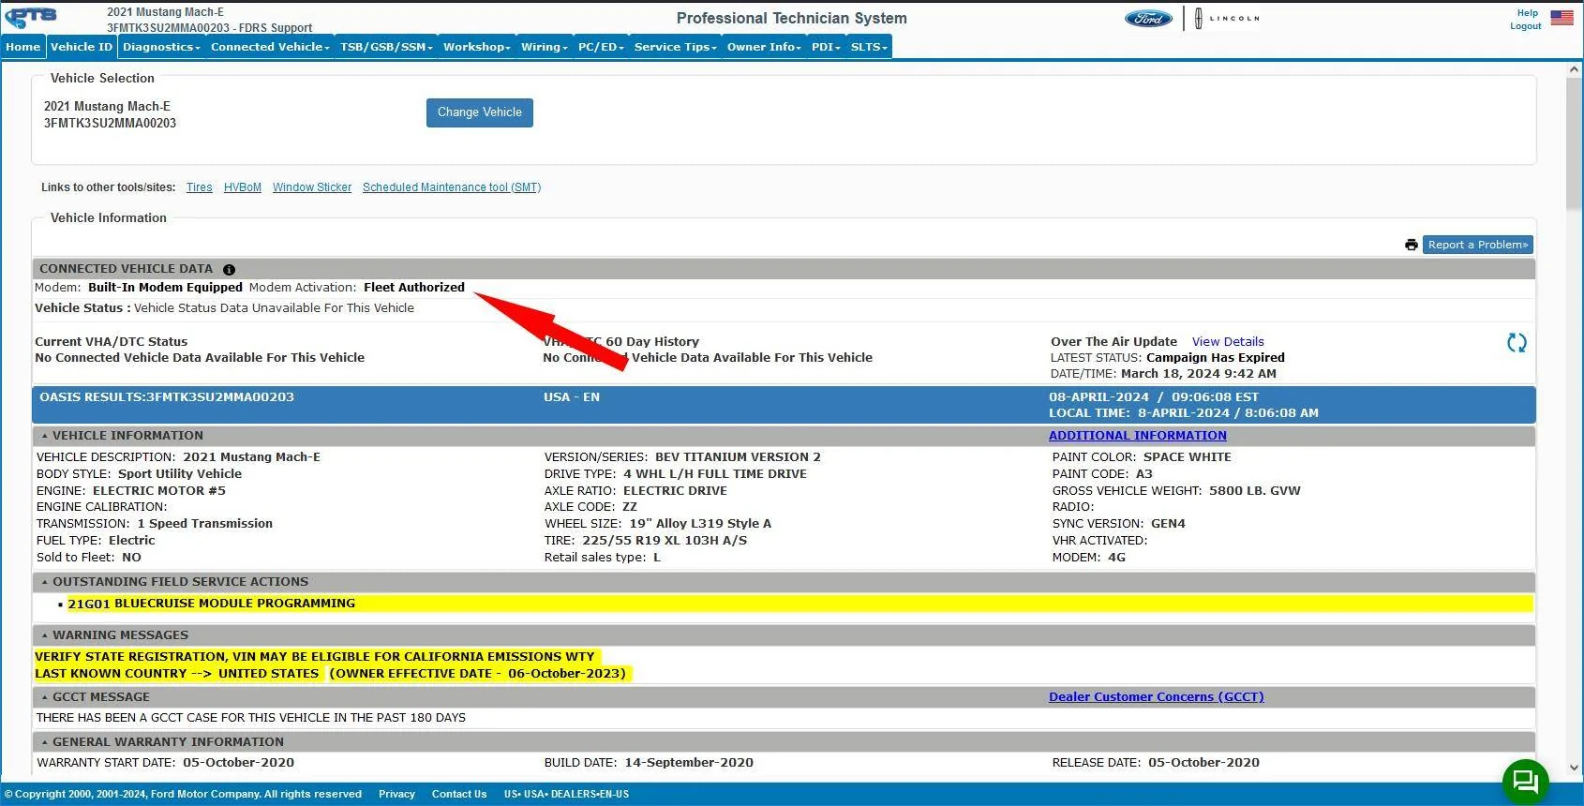Click the Help link
Image resolution: width=1584 pixels, height=806 pixels.
click(1528, 13)
